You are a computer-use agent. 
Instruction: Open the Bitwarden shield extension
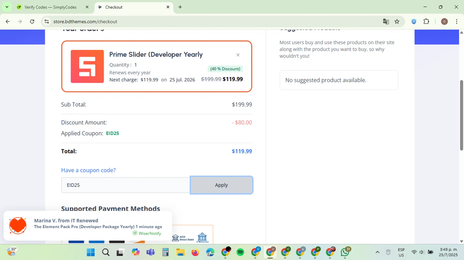[414, 22]
